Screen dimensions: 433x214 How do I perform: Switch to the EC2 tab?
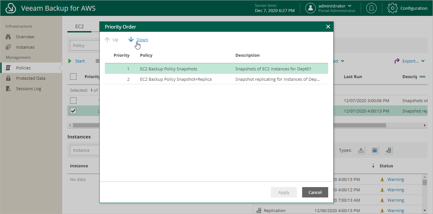[79, 27]
